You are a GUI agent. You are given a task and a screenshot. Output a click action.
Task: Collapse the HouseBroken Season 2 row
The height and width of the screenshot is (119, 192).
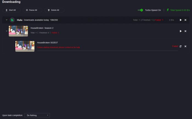pyautogui.click(x=7, y=31)
